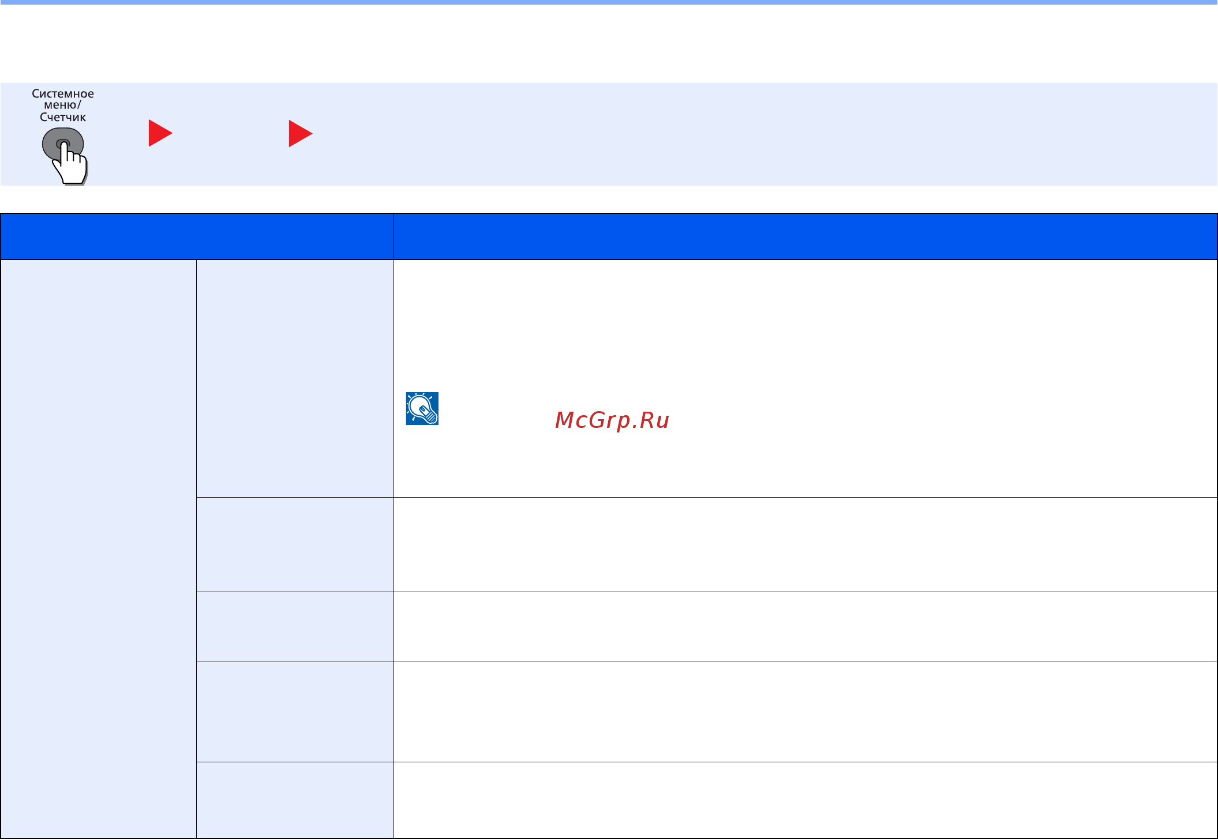Click the wide blue table header cell
This screenshot has width=1218, height=839.
point(805,236)
